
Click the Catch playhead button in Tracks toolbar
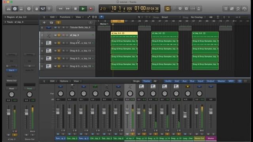tap(101, 17)
